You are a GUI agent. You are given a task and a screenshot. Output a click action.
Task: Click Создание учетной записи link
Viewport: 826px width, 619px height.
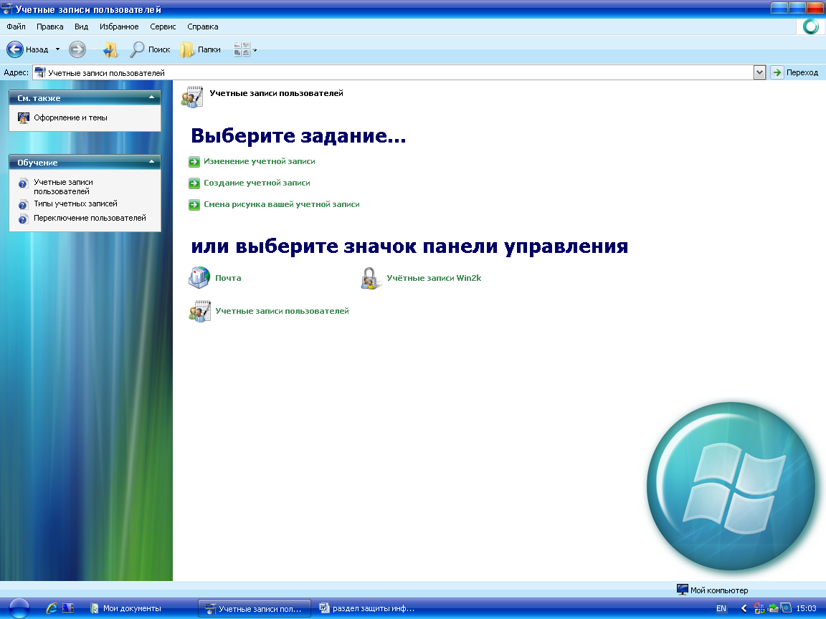(257, 183)
